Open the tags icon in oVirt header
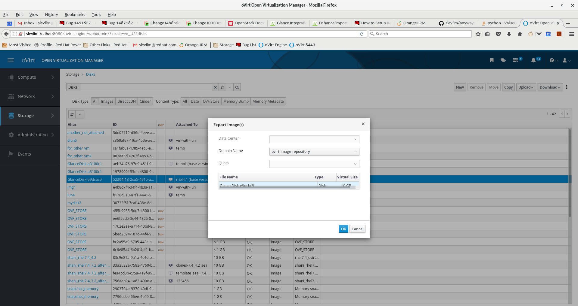This screenshot has height=306, width=578. (503, 60)
